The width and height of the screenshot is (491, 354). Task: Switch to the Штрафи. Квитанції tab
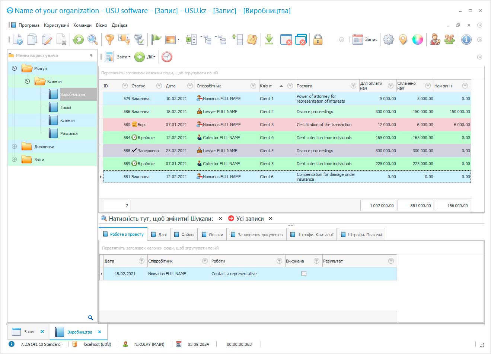pos(312,235)
